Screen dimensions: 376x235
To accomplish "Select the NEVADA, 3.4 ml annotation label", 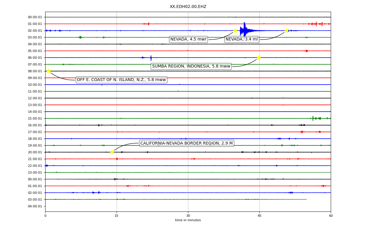I will (241, 39).
